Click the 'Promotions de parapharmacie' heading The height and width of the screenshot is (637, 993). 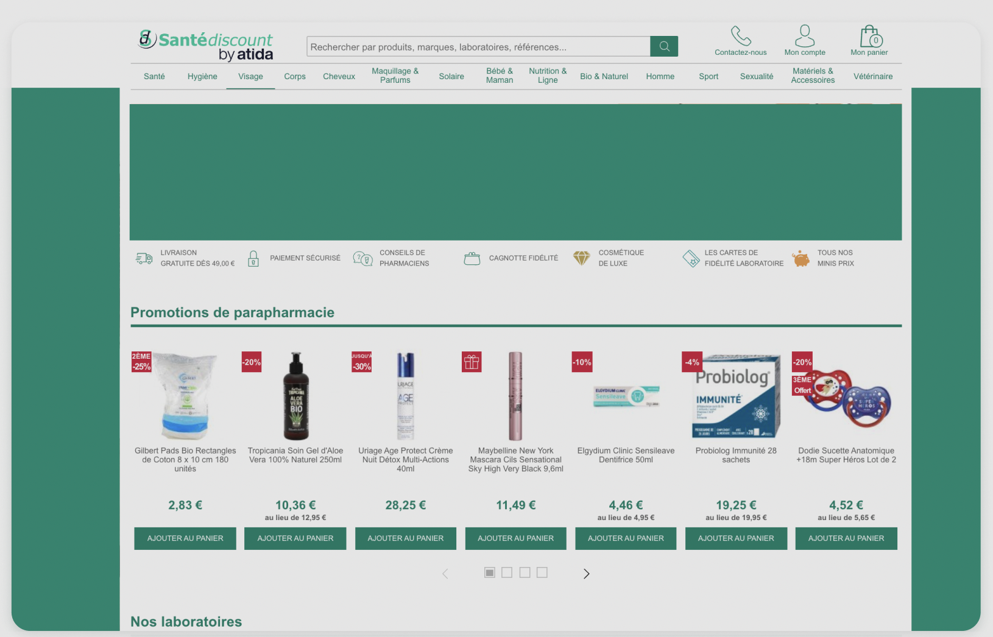[232, 312]
